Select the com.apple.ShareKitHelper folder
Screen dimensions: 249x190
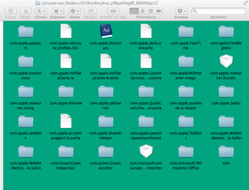click(106, 121)
